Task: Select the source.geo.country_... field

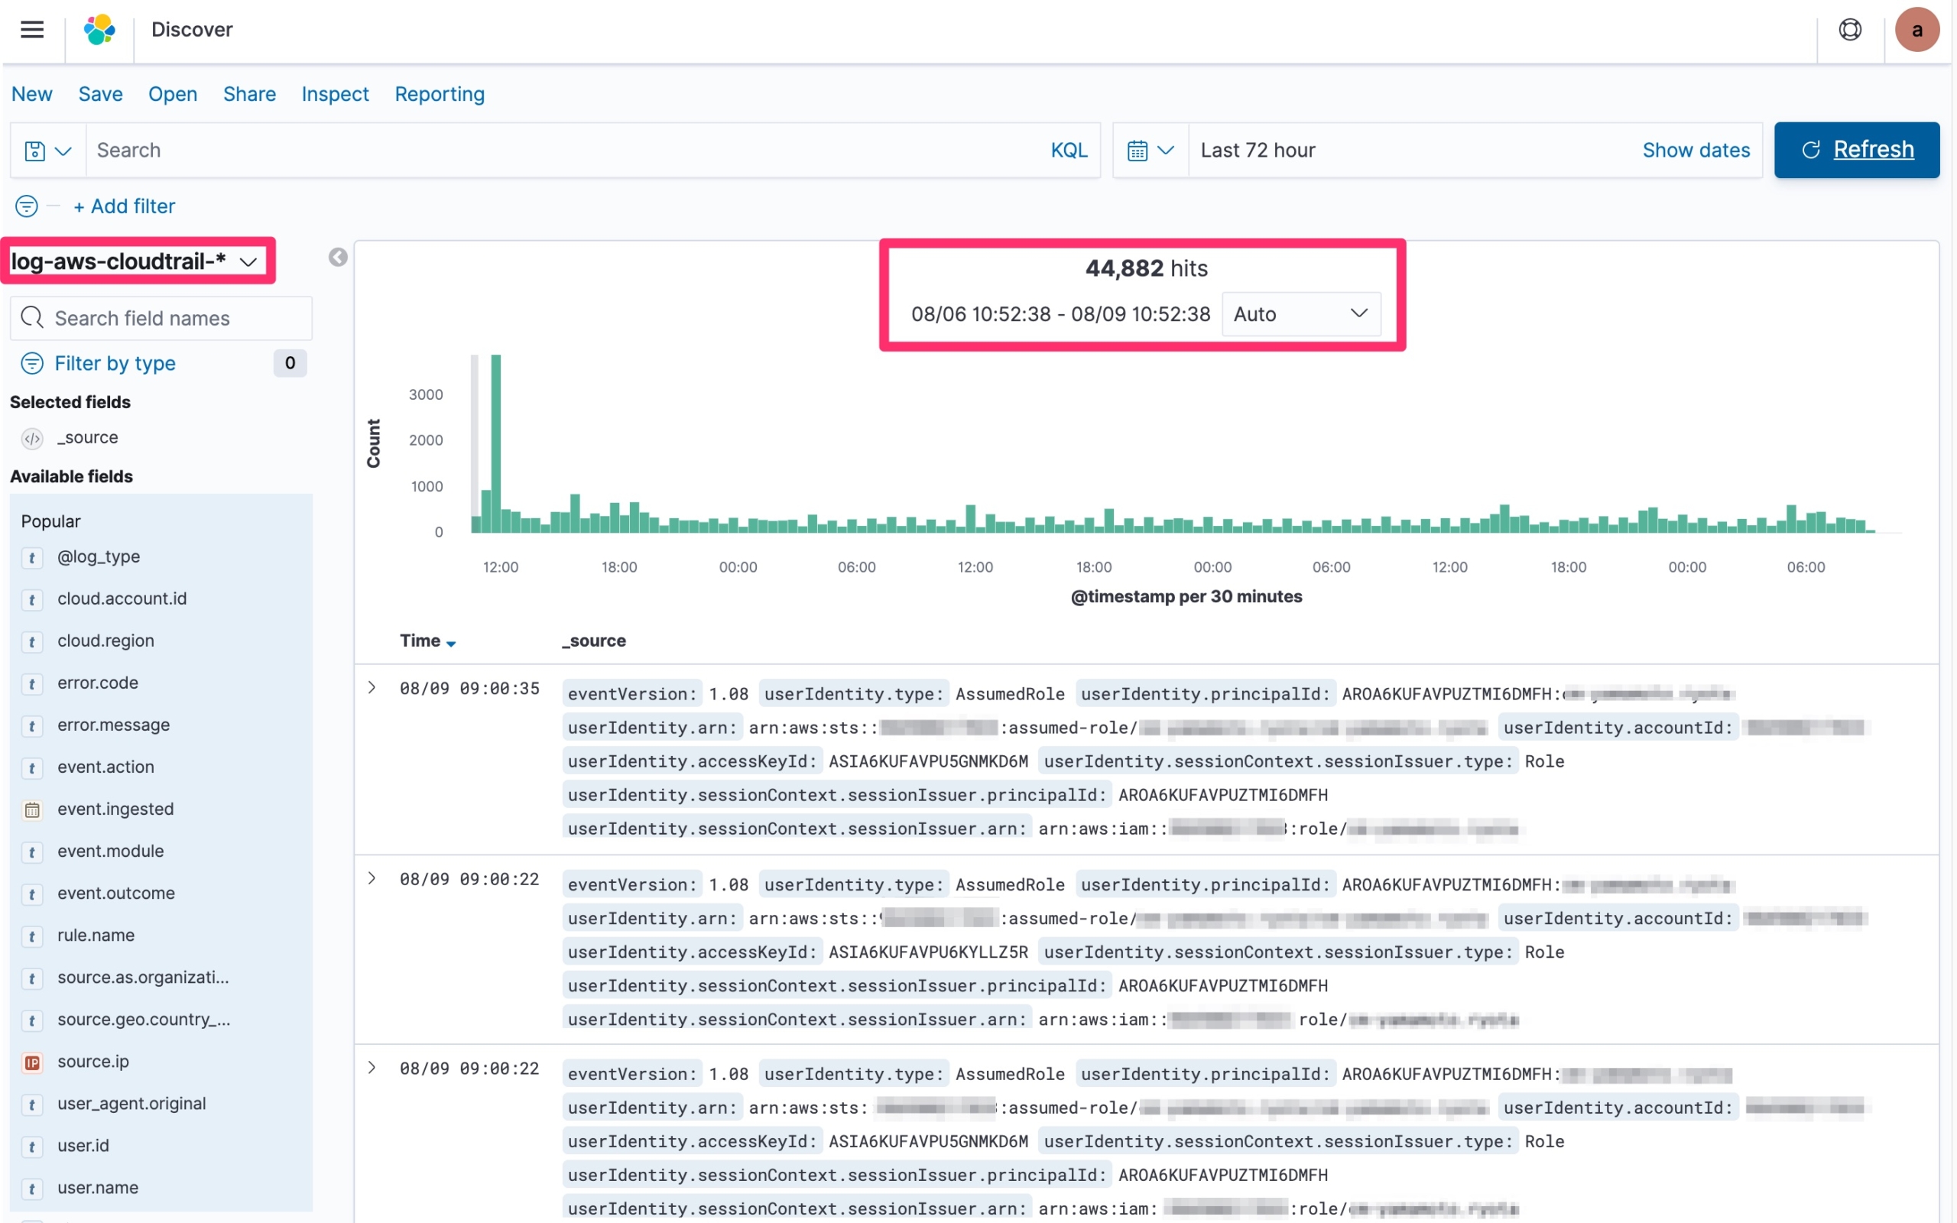Action: (x=144, y=1020)
